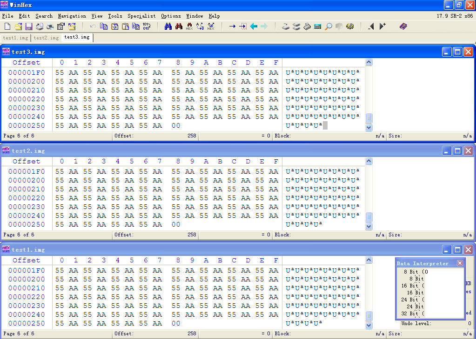This screenshot has width=476, height=339.
Task: Click the black right triangle plus icon
Action: tap(382, 26)
